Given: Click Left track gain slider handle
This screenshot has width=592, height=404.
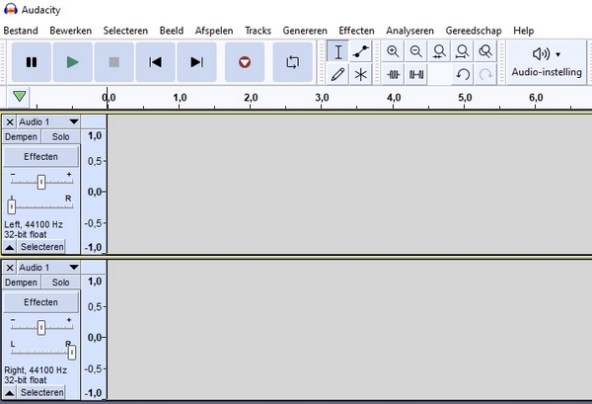Looking at the screenshot, I should 41,182.
